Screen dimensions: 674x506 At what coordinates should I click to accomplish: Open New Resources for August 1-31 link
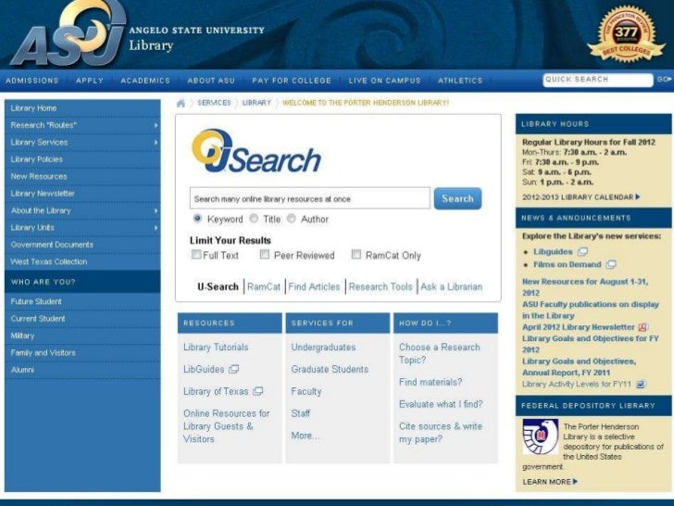(585, 287)
